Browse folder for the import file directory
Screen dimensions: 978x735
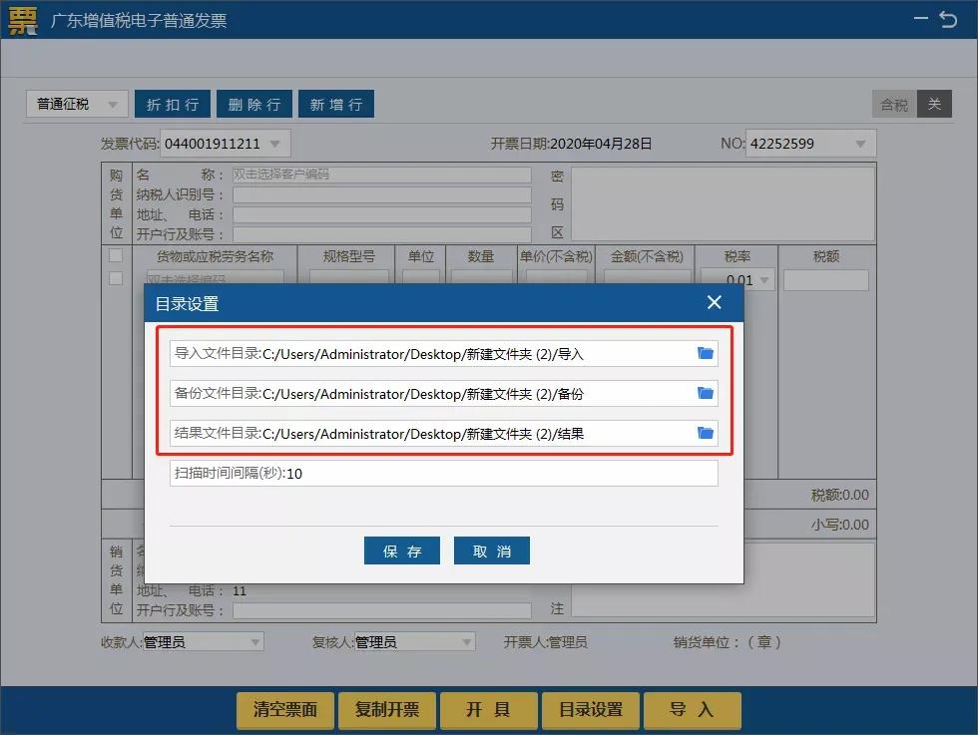pyautogui.click(x=706, y=354)
